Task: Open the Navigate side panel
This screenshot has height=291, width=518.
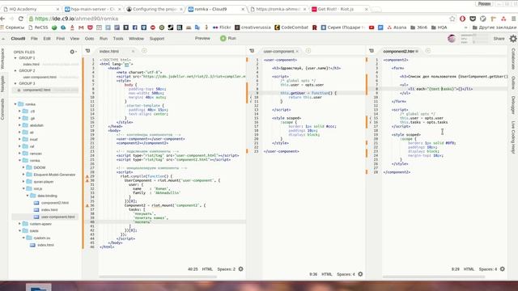Action: [3, 84]
